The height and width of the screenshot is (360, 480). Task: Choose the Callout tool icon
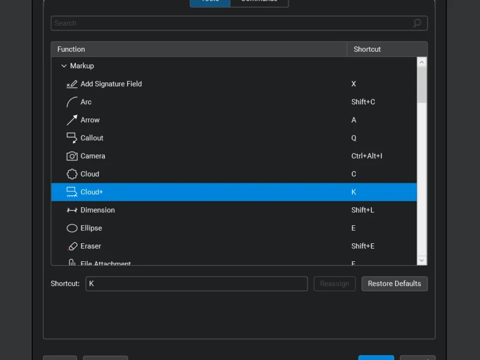72,138
